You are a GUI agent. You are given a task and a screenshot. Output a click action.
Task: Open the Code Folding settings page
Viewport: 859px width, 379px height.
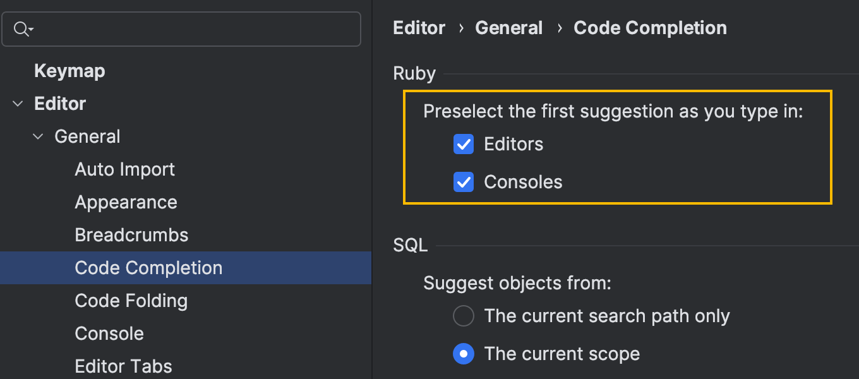(x=131, y=301)
